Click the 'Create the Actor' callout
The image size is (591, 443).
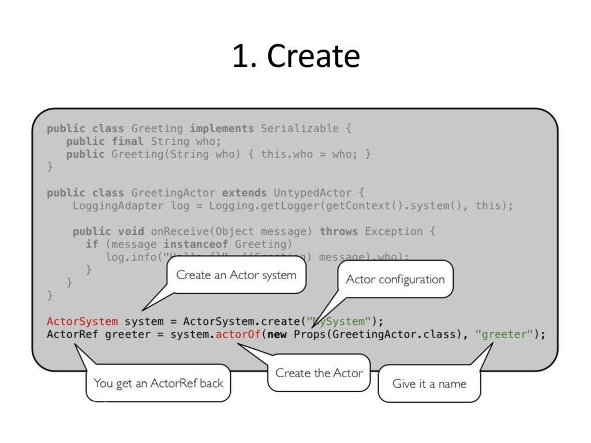point(319,373)
